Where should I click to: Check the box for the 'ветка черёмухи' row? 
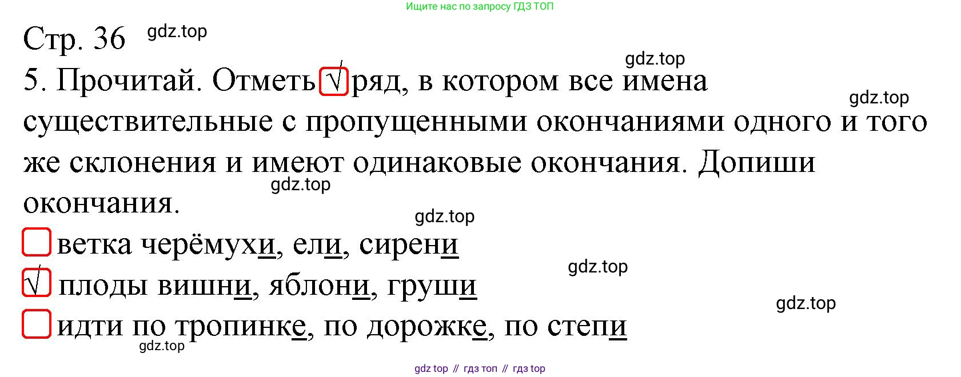[37, 242]
